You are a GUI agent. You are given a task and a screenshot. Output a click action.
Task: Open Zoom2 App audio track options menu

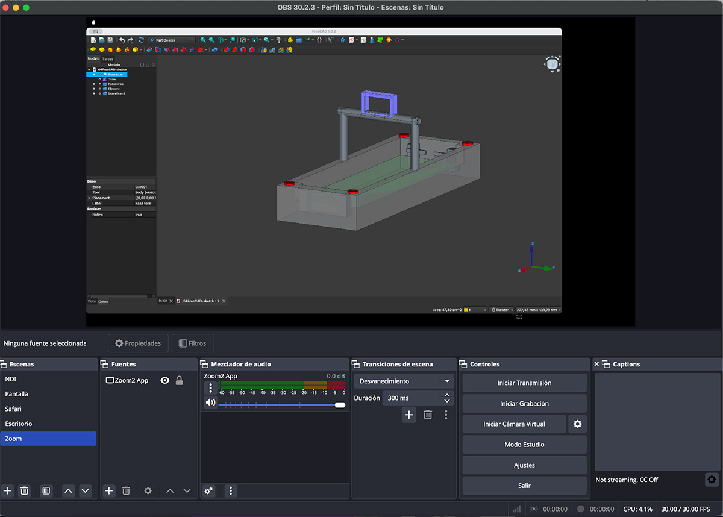click(x=210, y=387)
